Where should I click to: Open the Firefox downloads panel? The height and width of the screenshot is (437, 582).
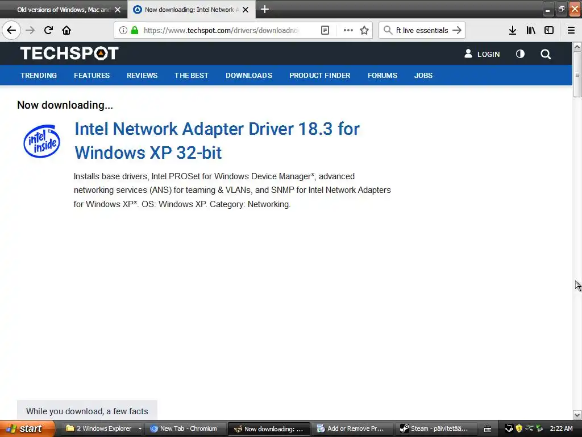click(513, 30)
